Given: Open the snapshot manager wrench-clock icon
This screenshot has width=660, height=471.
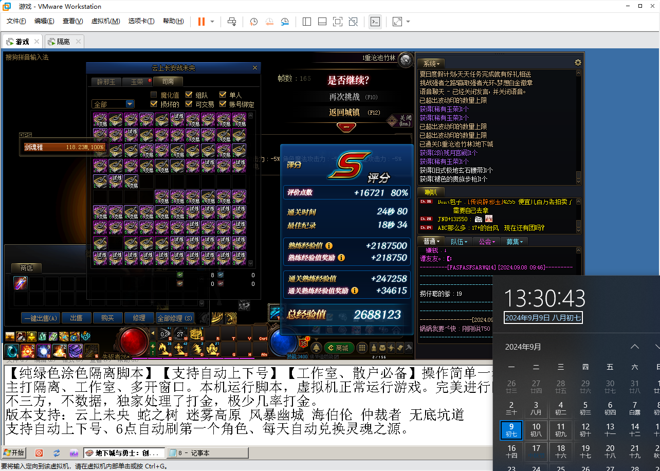Looking at the screenshot, I should point(285,22).
